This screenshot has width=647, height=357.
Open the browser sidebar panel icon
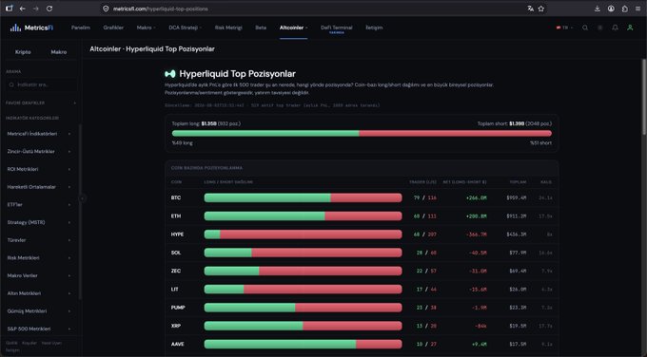(10, 9)
